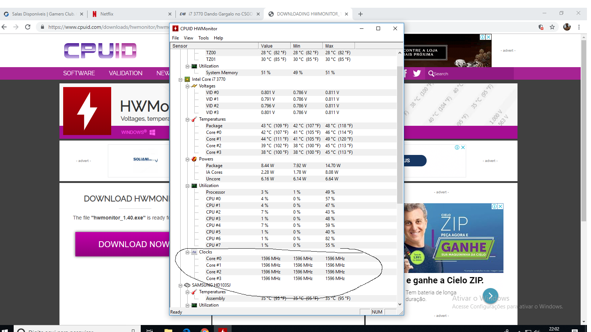Click the SAMSUNG HD103SJ drive icon
Image resolution: width=591 pixels, height=332 pixels.
point(187,285)
